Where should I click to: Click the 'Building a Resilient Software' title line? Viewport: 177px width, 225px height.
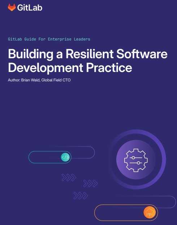point(88,54)
